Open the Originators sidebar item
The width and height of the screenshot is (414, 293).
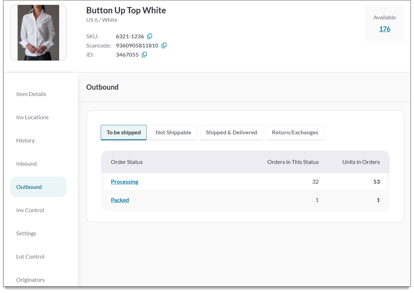coord(30,280)
